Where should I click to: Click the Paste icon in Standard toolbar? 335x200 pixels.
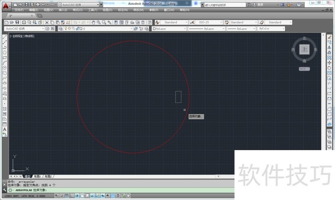pyautogui.click(x=57, y=22)
